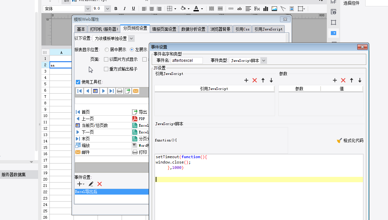The height and width of the screenshot is (220, 388).
Task: Remove a 引用JavaScript entry with the red X
Action: click(x=255, y=80)
